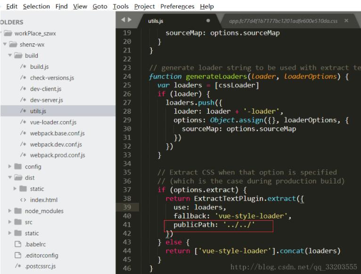This screenshot has height=274, width=361.
Task: Click the src folder icon
Action: point(18,222)
